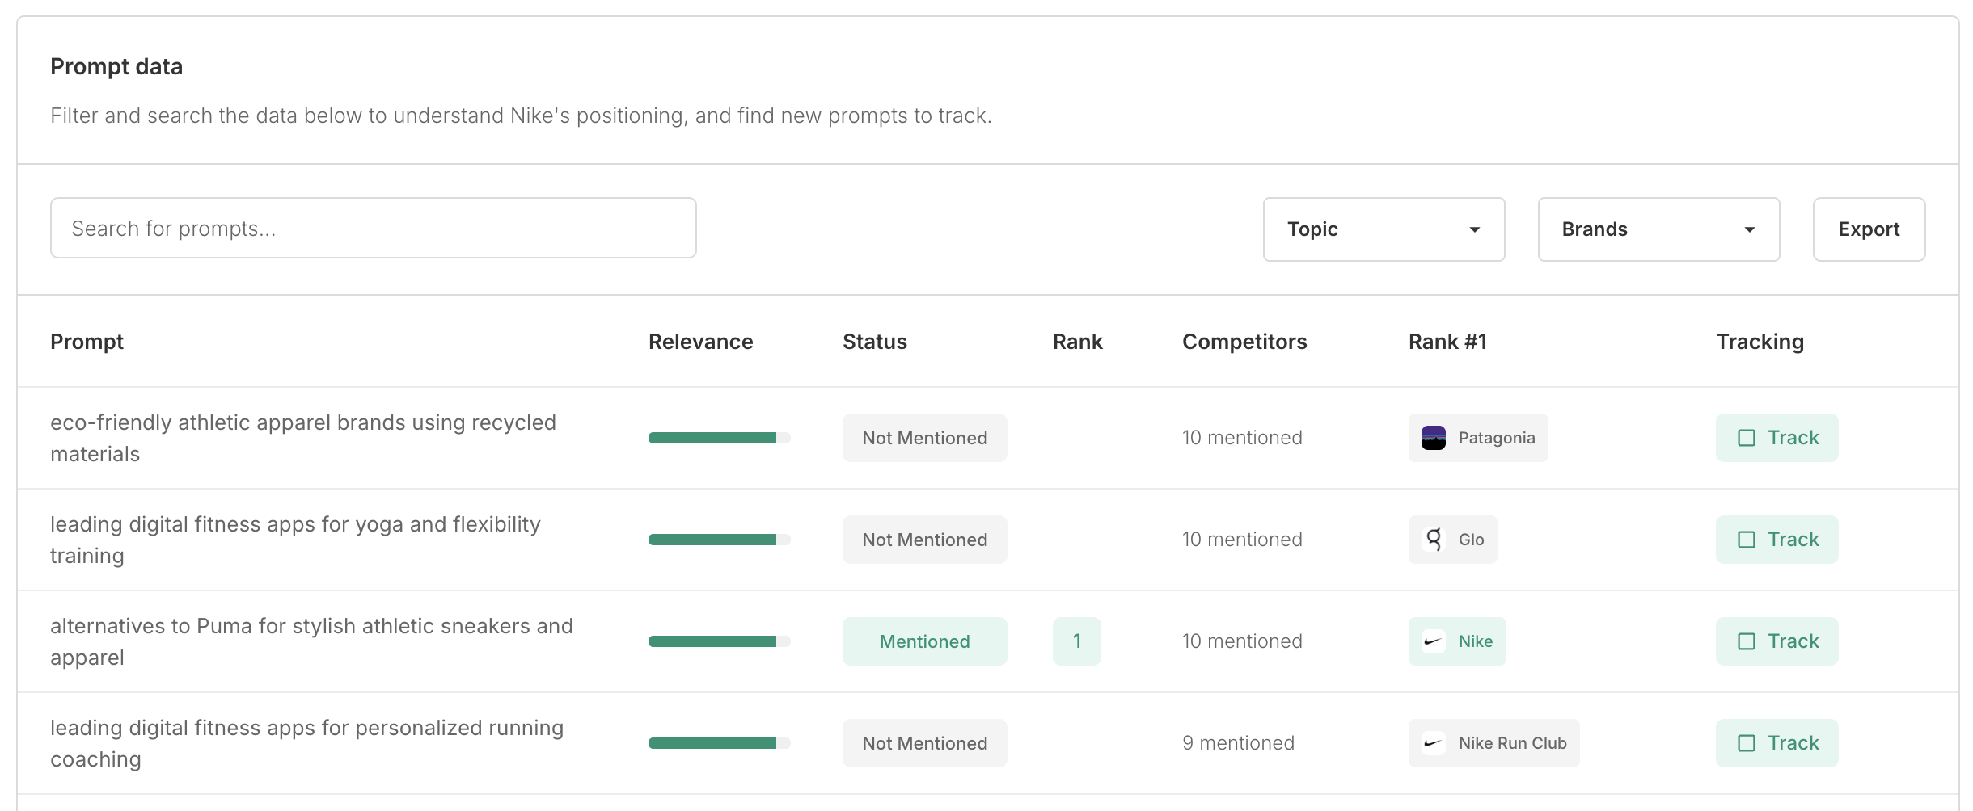Viewport: 1973px width, 811px height.
Task: Click the Patagonia logo icon
Action: 1433,438
